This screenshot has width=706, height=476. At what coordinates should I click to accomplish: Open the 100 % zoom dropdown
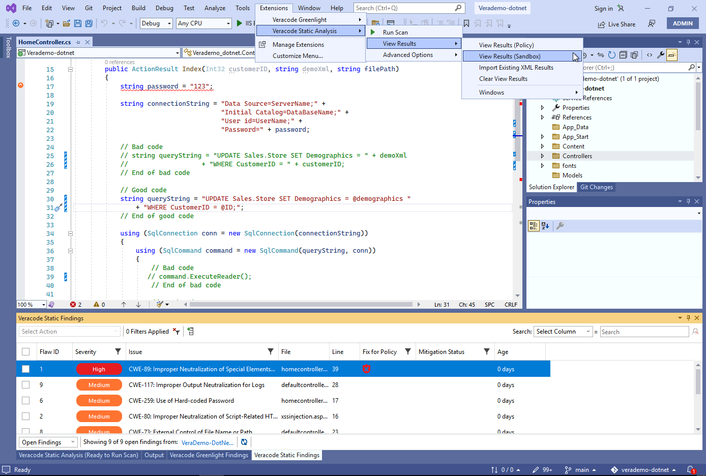click(x=32, y=305)
